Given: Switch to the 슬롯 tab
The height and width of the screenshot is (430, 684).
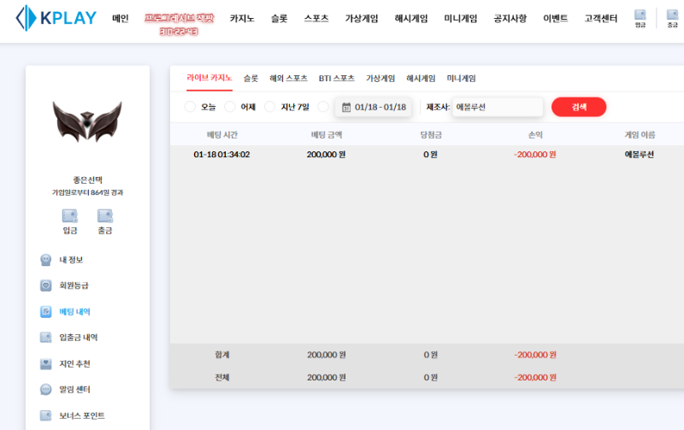Looking at the screenshot, I should (x=251, y=78).
